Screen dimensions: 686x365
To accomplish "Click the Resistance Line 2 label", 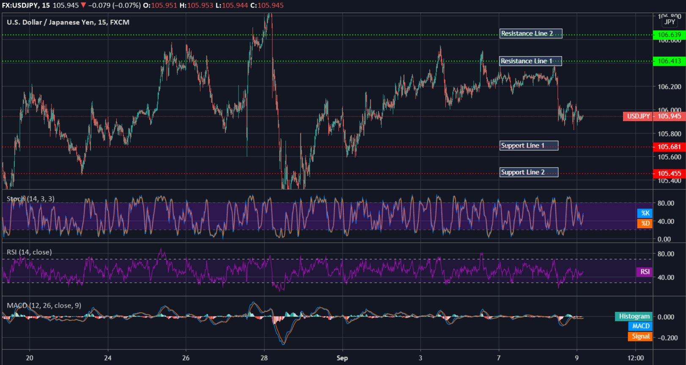I will tap(531, 33).
